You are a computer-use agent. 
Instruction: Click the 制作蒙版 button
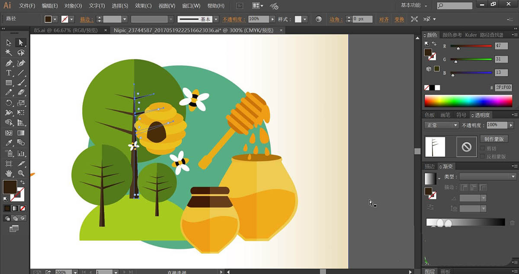(x=493, y=139)
